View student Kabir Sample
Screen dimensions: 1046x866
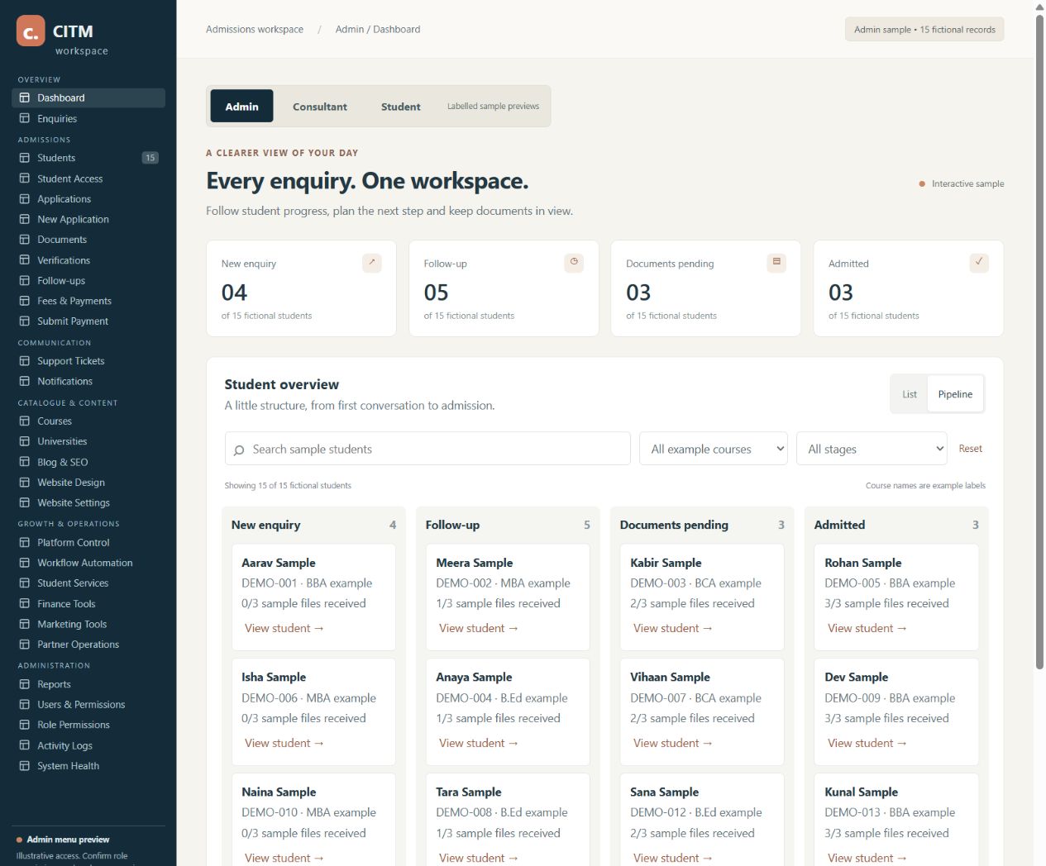[x=672, y=628]
